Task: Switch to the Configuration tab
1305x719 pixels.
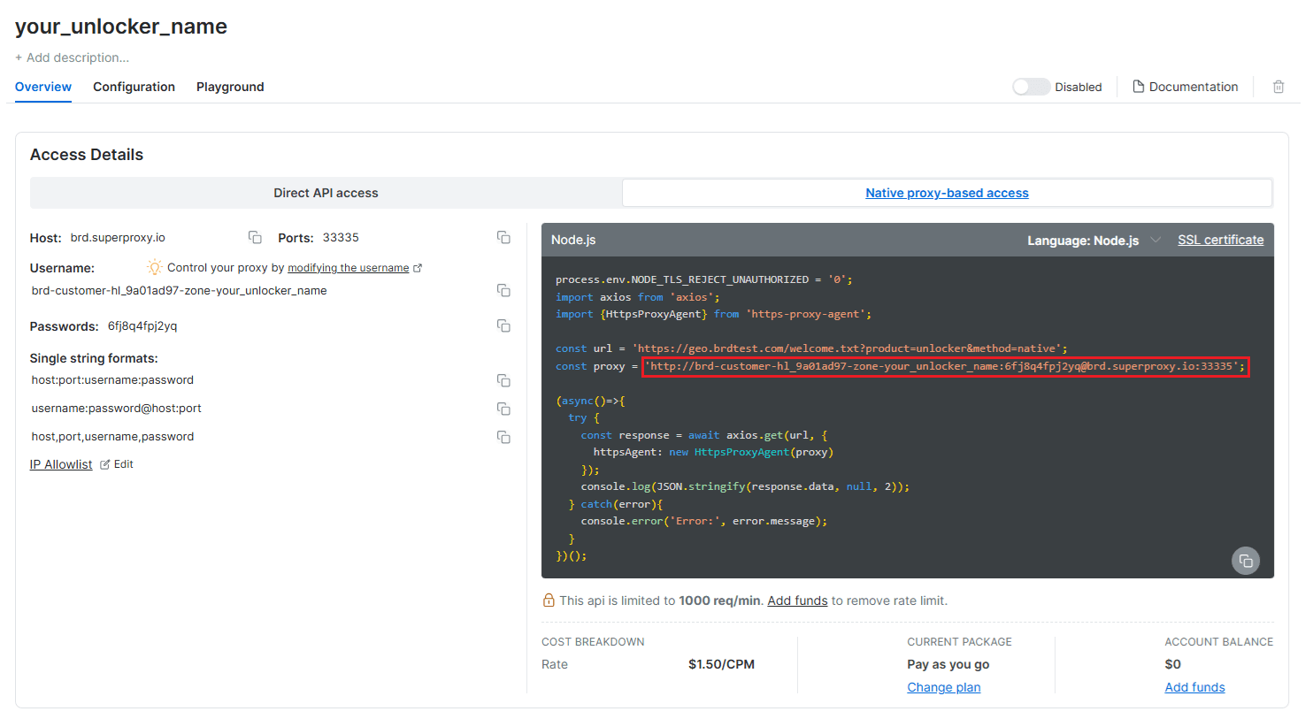Action: [134, 86]
